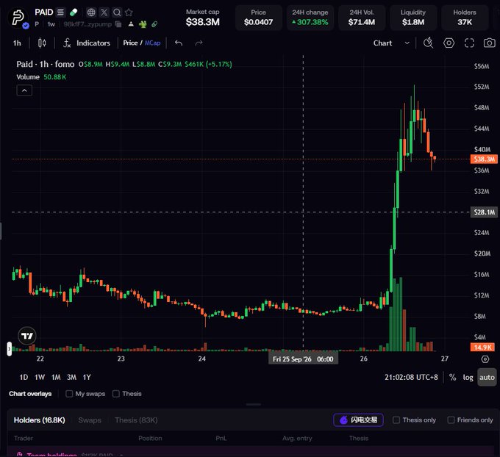Select the 24H Vol. $71.4M card
This screenshot has height=457, width=500.
click(362, 18)
